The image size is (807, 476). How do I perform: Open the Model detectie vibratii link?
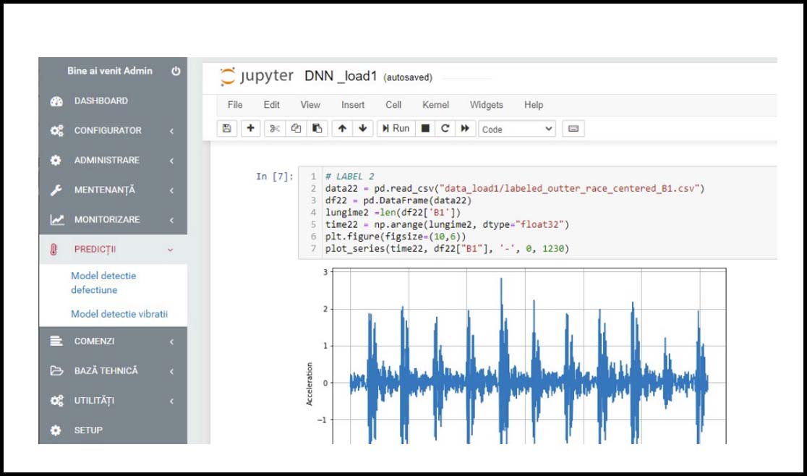pos(119,314)
